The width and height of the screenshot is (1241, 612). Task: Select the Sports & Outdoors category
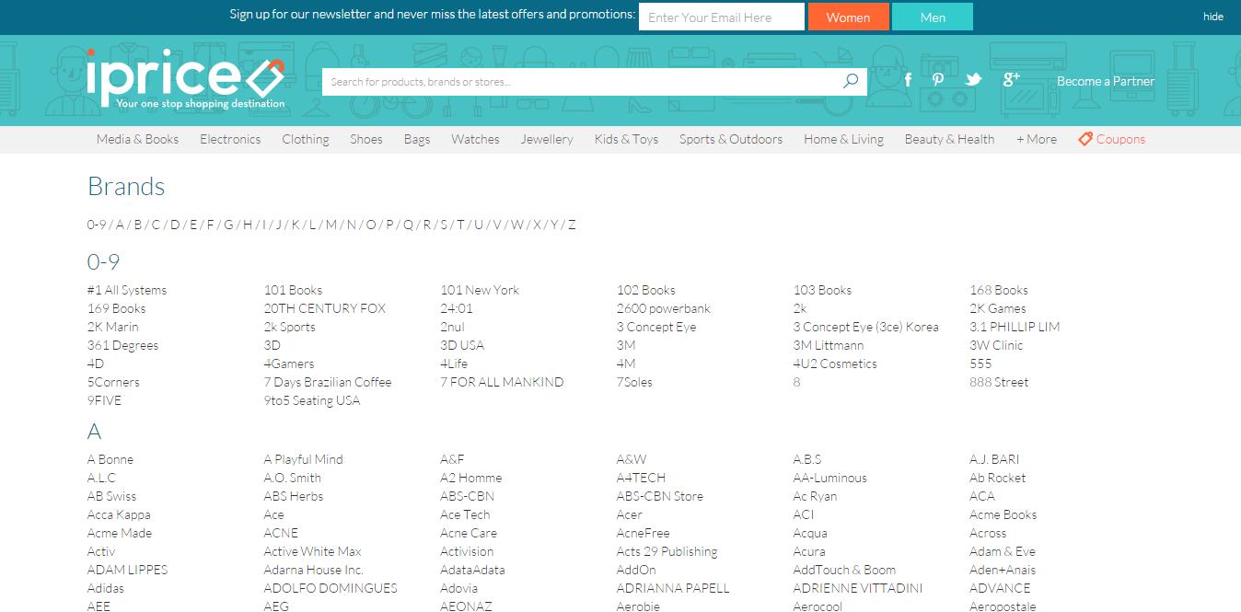[x=730, y=139]
